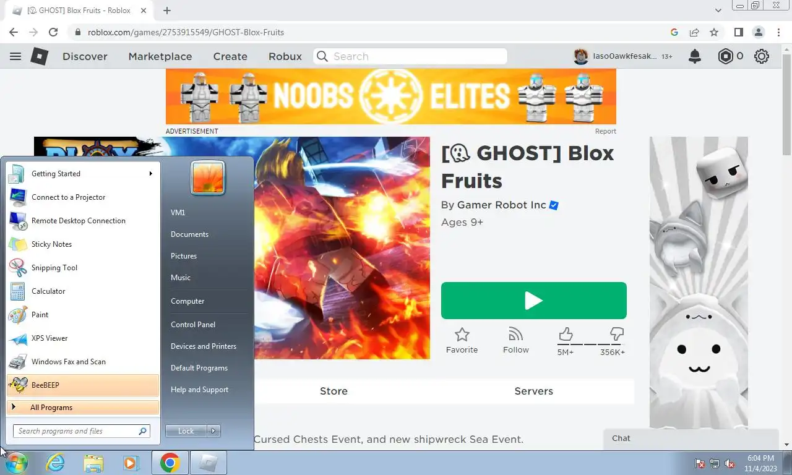This screenshot has width=792, height=475.
Task: Click the Roblox logo home icon
Action: pyautogui.click(x=40, y=56)
